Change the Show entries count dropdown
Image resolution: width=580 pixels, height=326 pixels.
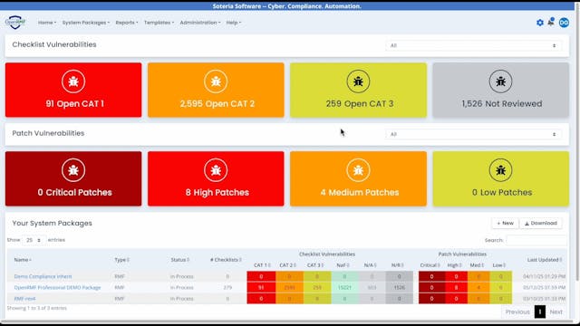click(x=34, y=240)
